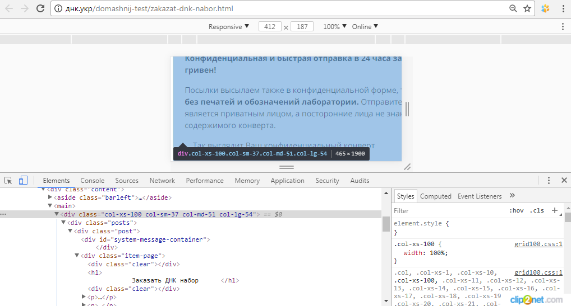571x306 pixels.
Task: Add new style rule plus icon
Action: [x=555, y=210]
